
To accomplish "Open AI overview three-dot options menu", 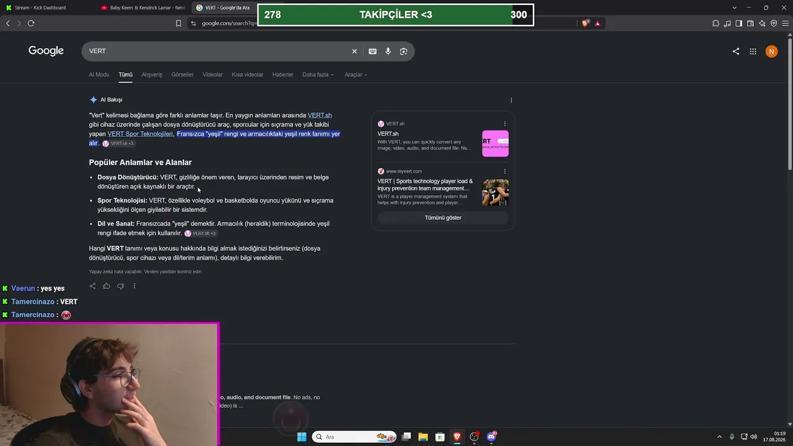I will click(x=511, y=100).
